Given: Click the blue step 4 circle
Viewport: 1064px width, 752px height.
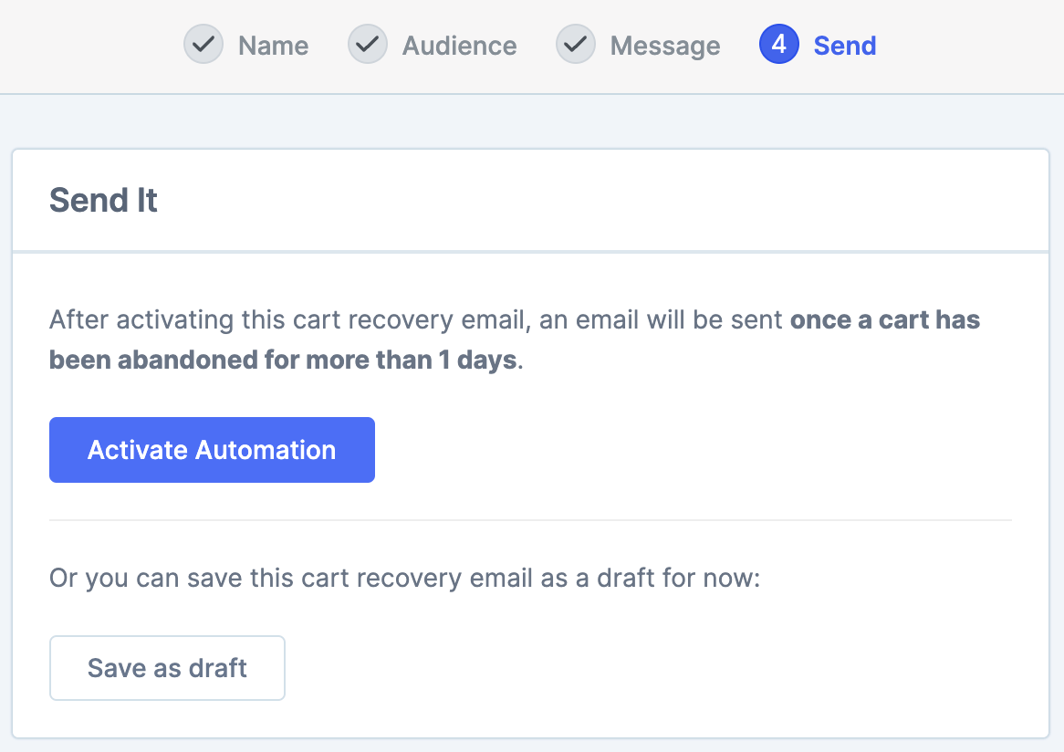Looking at the screenshot, I should [779, 45].
